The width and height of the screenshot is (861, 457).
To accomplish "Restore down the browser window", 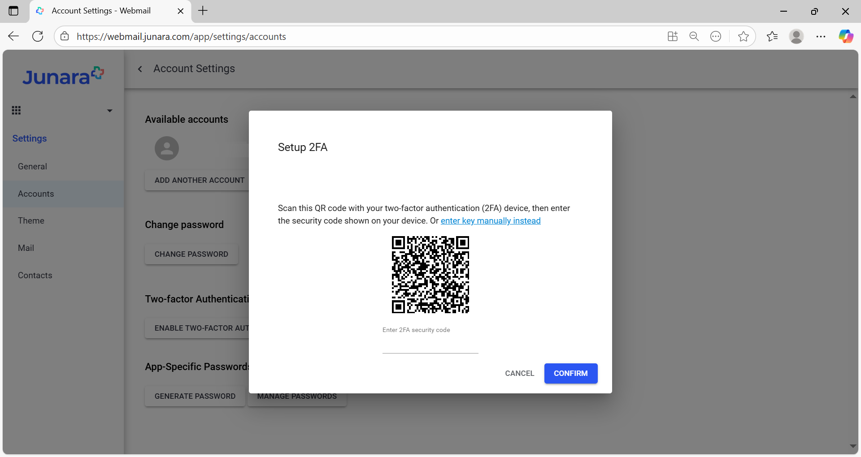I will (x=814, y=11).
